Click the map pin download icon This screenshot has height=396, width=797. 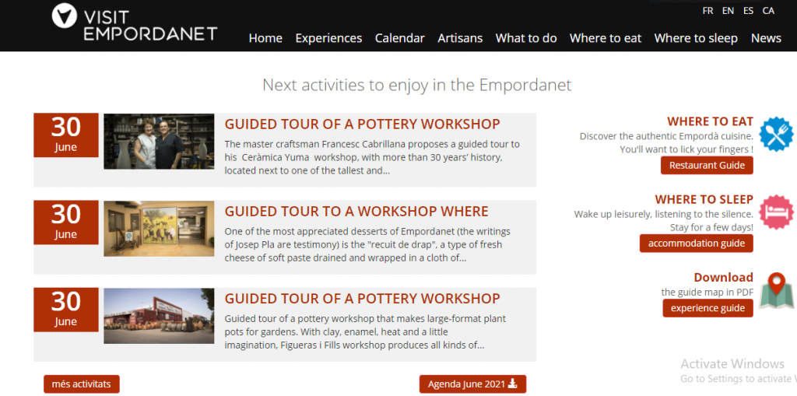point(775,290)
